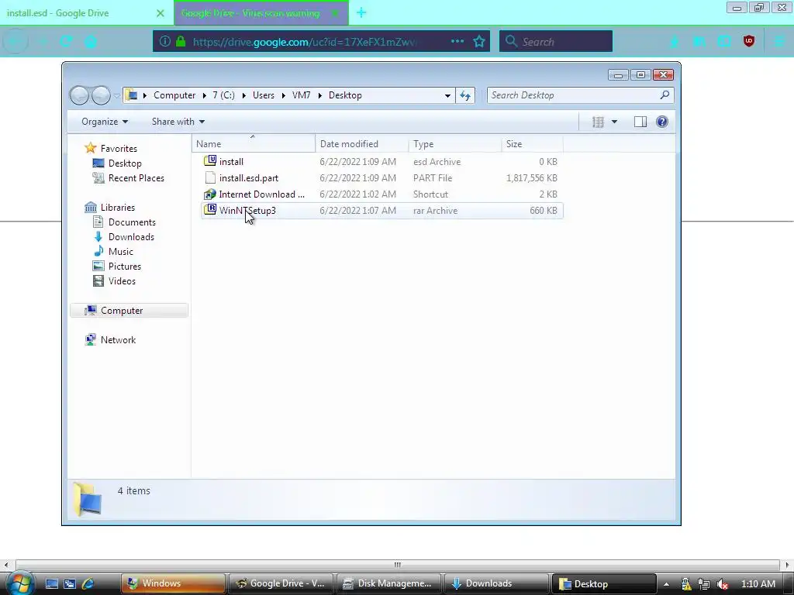Open Recent Places in navigation pane
Viewport: 794px width, 595px height.
(136, 177)
